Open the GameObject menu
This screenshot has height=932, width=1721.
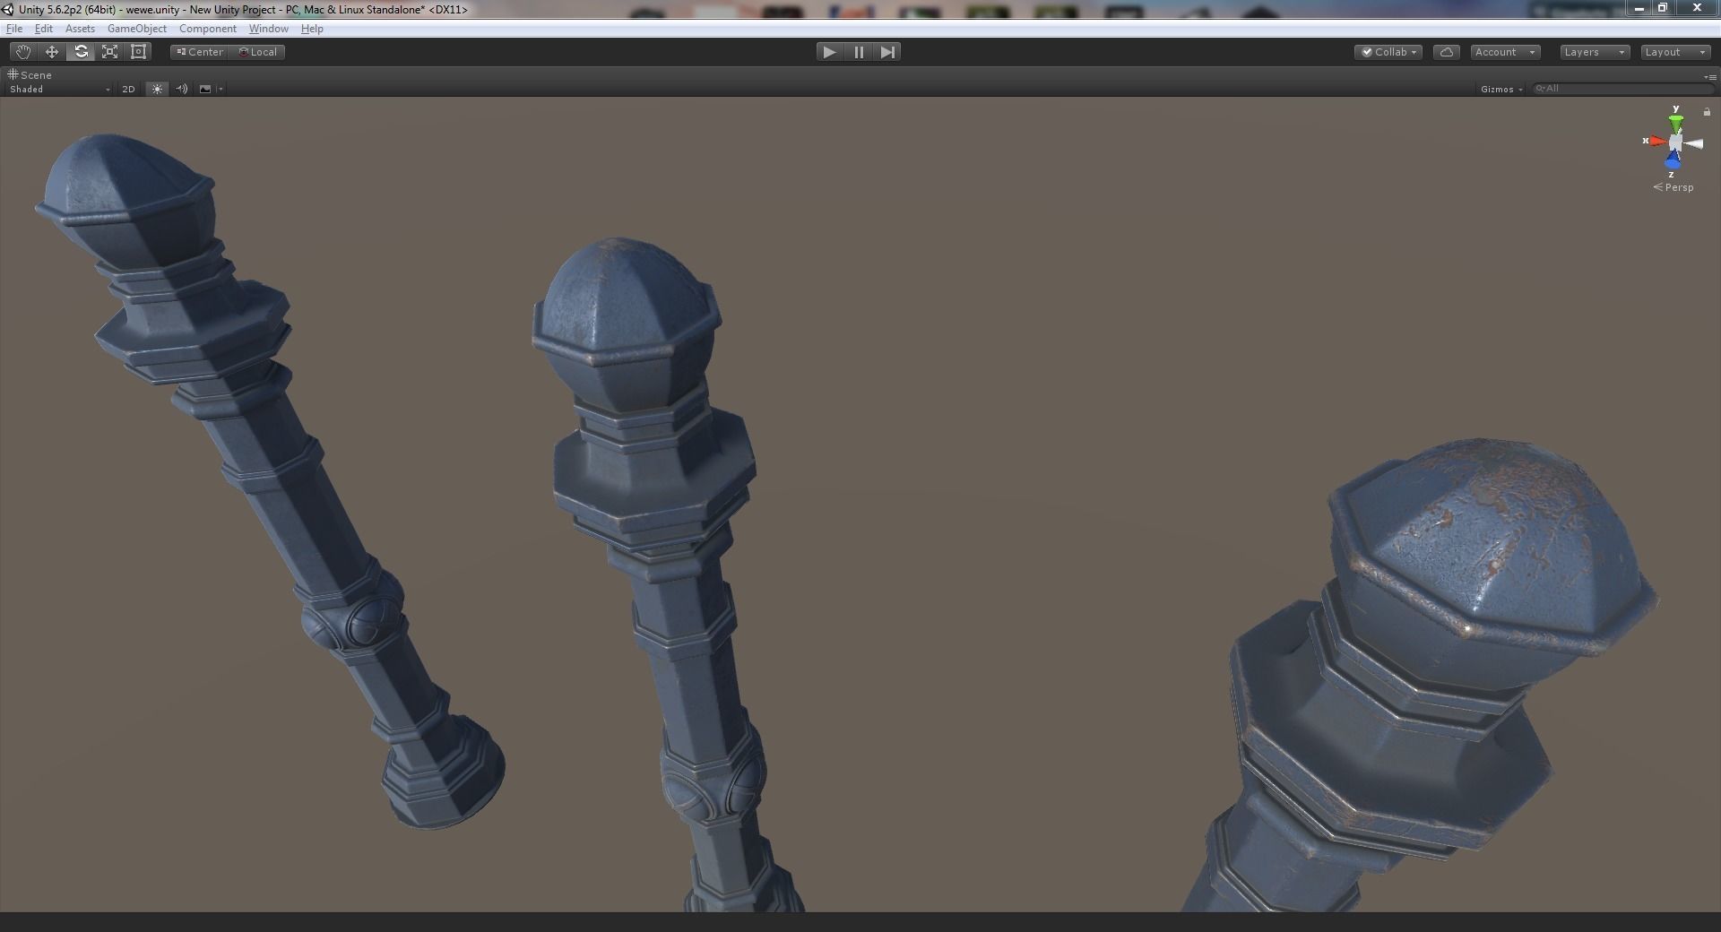137,29
